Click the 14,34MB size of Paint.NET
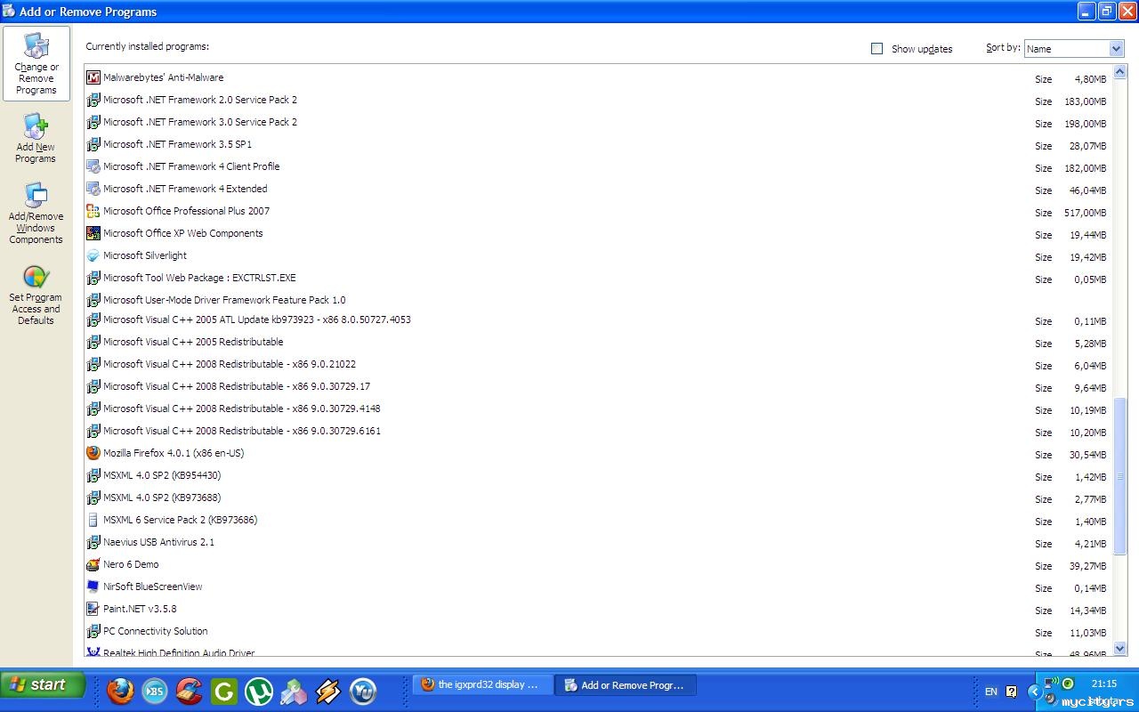Screen dimensions: 1139x712 click(x=1087, y=611)
